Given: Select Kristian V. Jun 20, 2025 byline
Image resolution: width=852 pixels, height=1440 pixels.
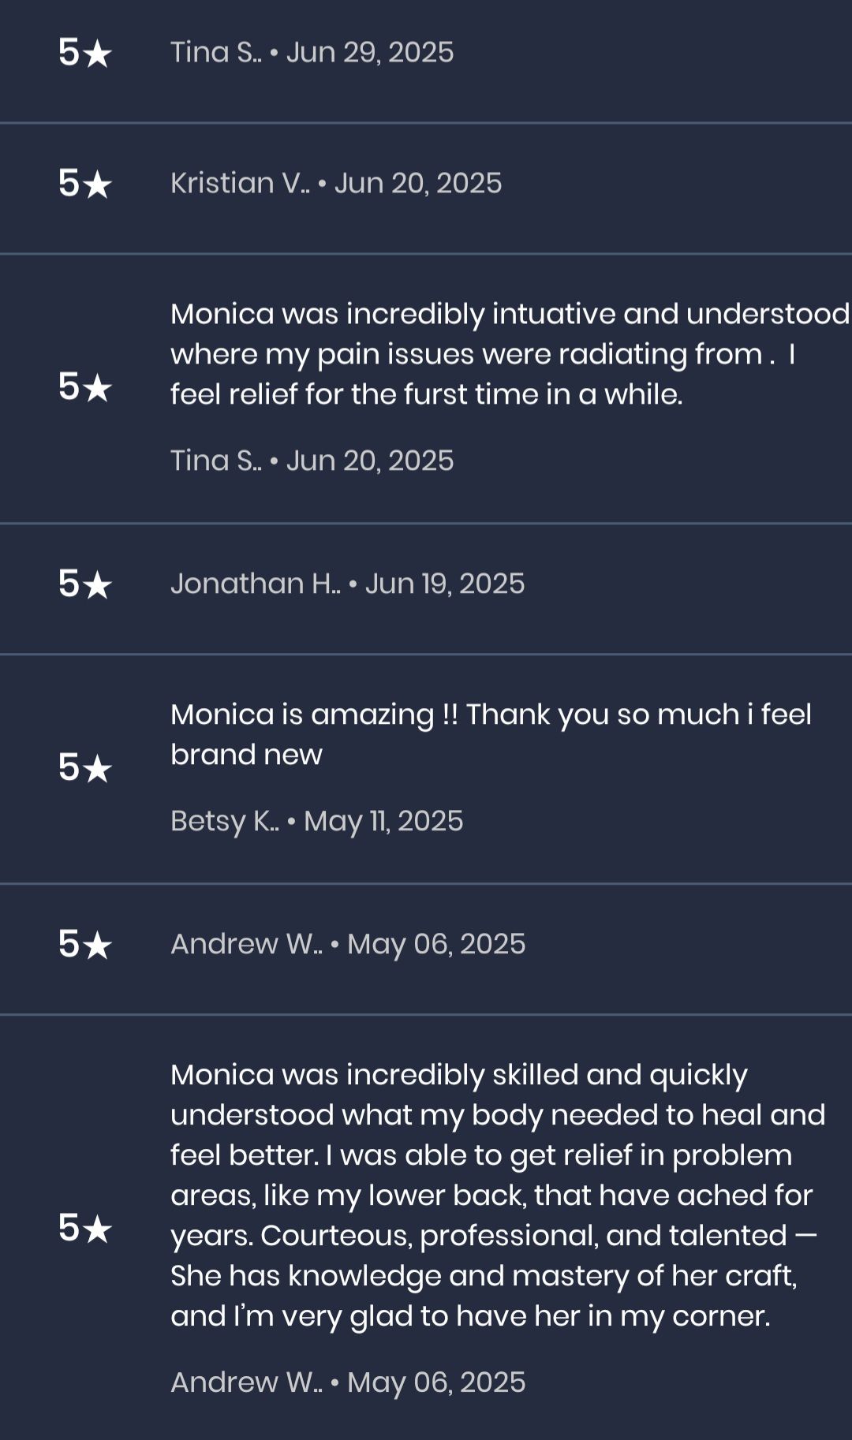Looking at the screenshot, I should tap(335, 183).
